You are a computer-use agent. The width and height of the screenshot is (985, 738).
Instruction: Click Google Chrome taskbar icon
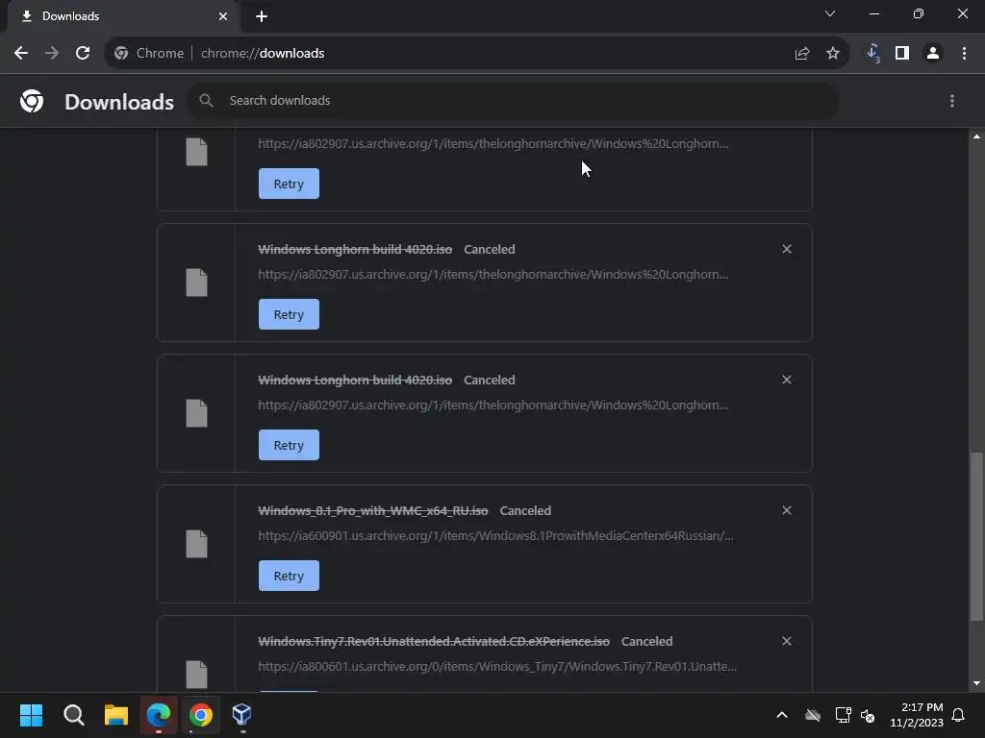point(200,715)
